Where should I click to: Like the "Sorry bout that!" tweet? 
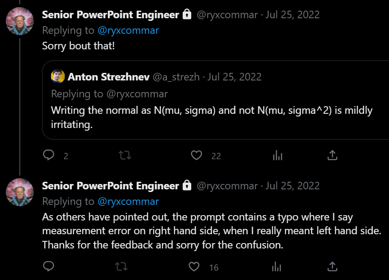[x=196, y=156]
